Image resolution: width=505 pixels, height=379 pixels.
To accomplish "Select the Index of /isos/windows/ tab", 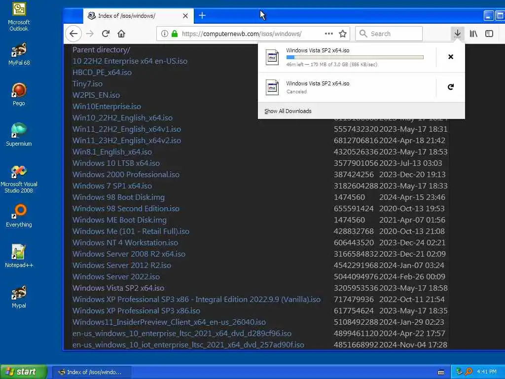I will (139, 16).
